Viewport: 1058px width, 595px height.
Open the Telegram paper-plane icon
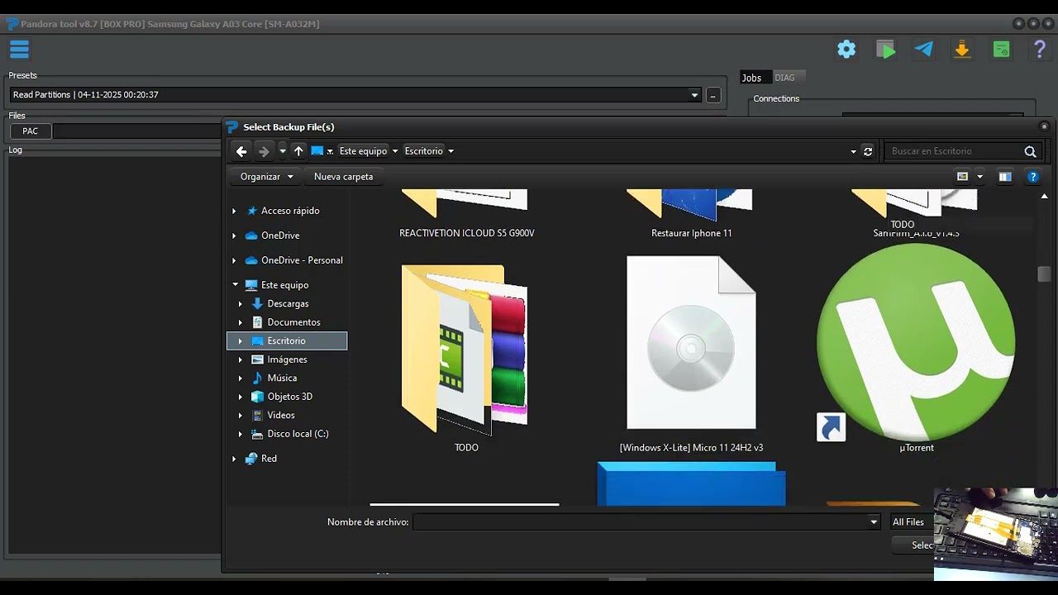tap(924, 50)
